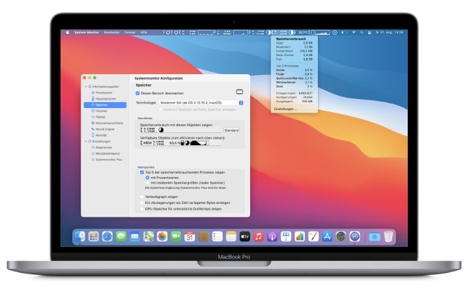Viewport: 469px width, 293px height.
Task: Toggle Top 5 der speicherverbrauchenden Prozesse checkbox
Action: (x=142, y=173)
